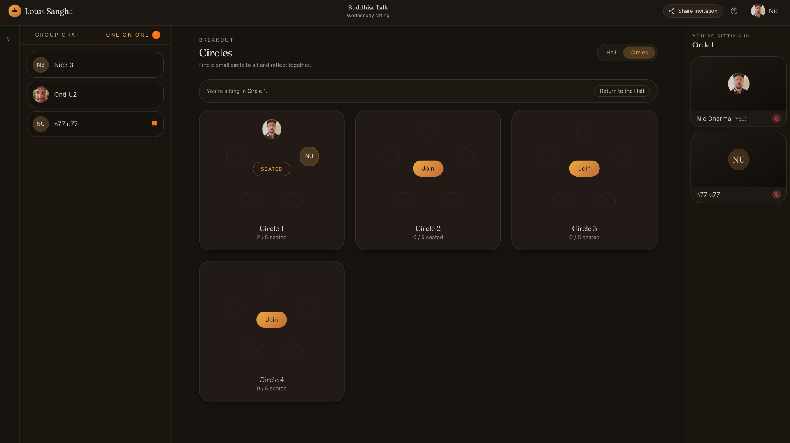Click the SEATED badge in Circle 1
The width and height of the screenshot is (790, 443).
tap(272, 169)
